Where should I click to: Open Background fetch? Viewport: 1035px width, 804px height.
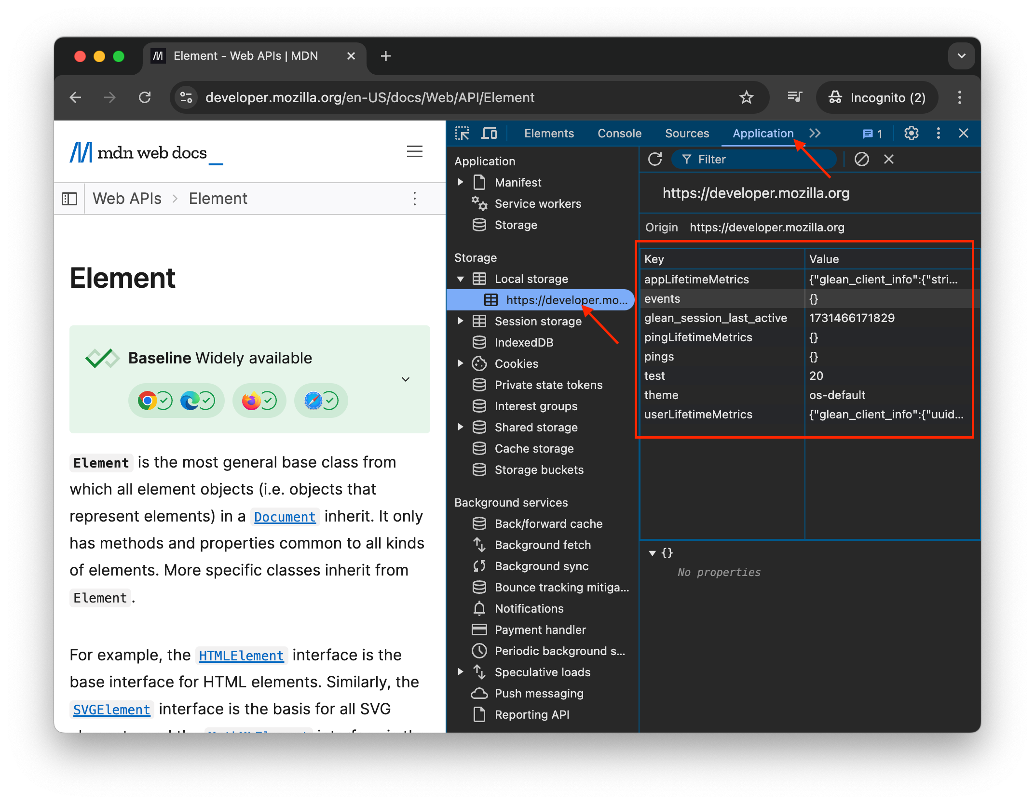[543, 545]
